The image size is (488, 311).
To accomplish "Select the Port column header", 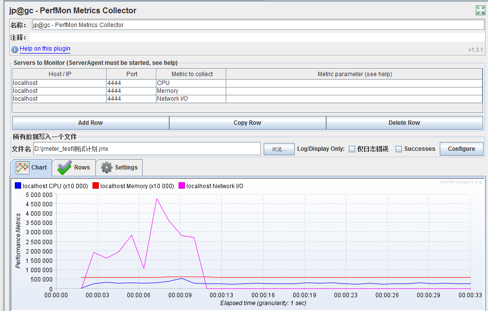I will [132, 74].
